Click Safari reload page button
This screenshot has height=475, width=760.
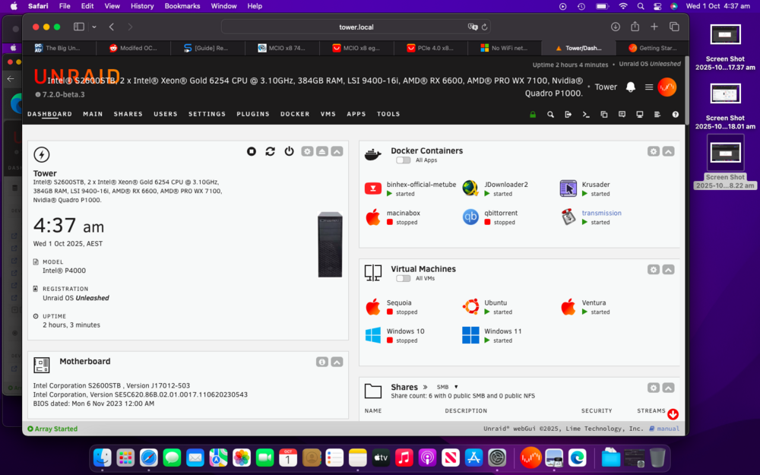[484, 27]
